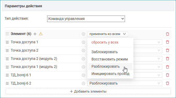Select Инициировать проход option
Image resolution: width=176 pixels, height=98 pixels.
110,74
